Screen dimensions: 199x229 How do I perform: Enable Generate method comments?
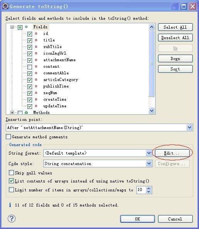[x=8, y=137]
